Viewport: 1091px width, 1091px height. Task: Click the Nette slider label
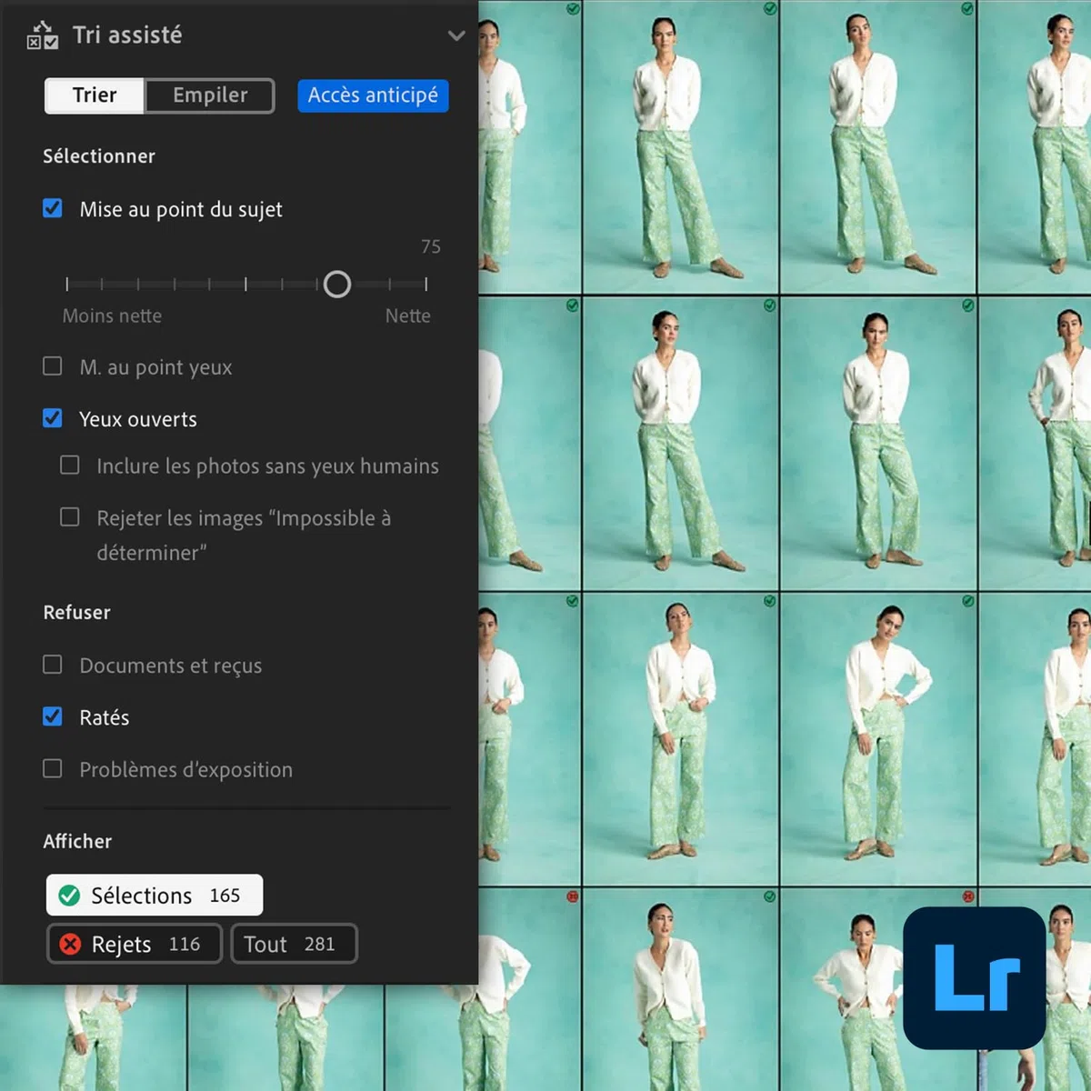coord(407,315)
